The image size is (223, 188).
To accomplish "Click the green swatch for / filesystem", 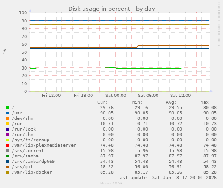I will click(x=8, y=108).
